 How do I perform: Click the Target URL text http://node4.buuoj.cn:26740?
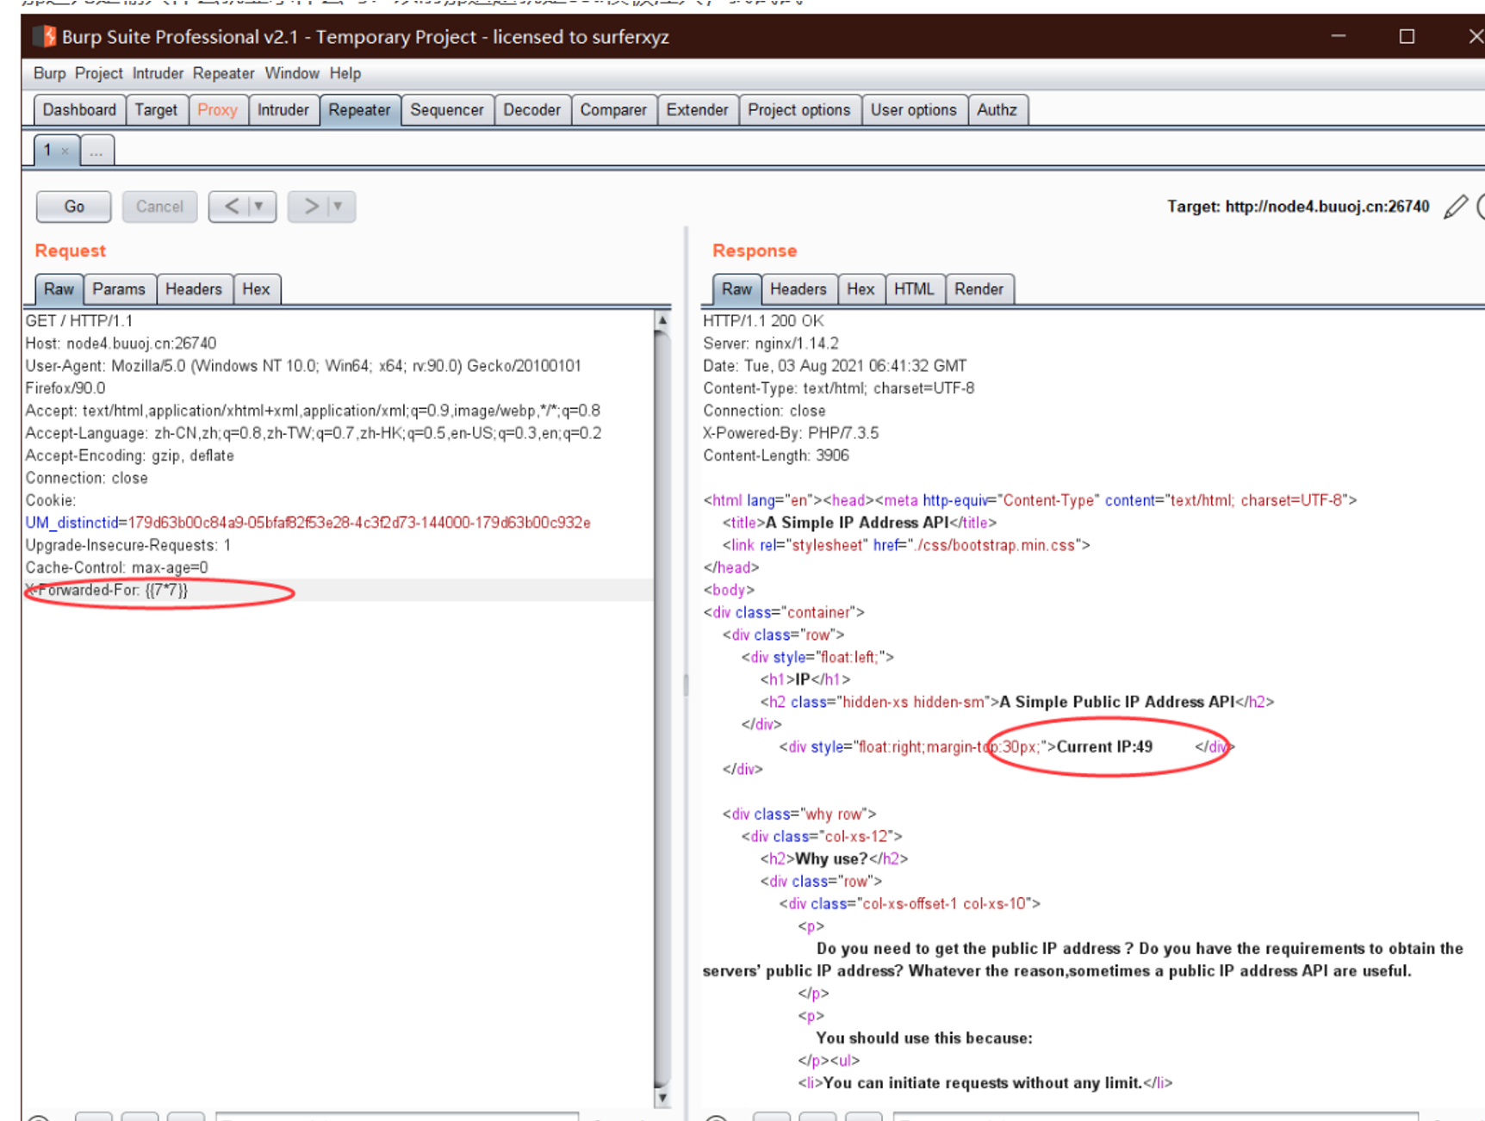pos(1327,207)
